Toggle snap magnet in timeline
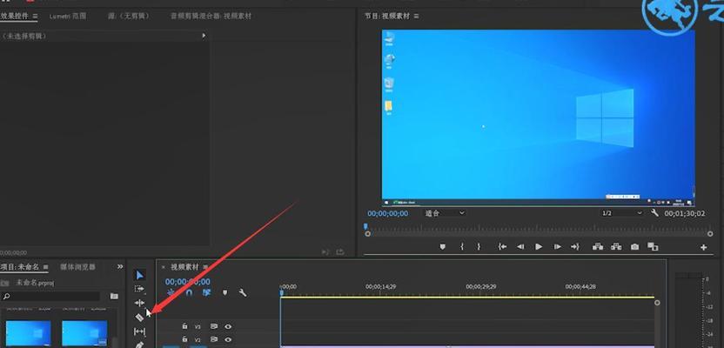This screenshot has width=724, height=348. [189, 292]
